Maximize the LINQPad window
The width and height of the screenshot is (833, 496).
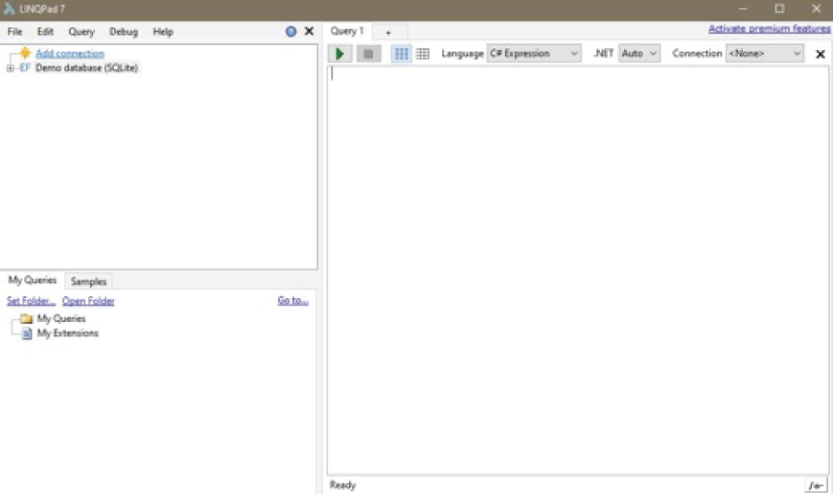pyautogui.click(x=780, y=8)
